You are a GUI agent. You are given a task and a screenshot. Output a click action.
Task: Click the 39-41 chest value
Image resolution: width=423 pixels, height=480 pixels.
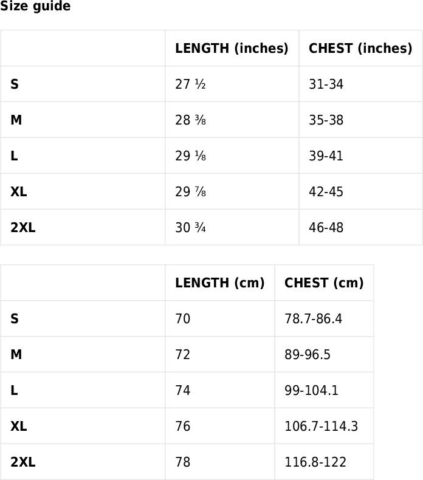tap(326, 156)
